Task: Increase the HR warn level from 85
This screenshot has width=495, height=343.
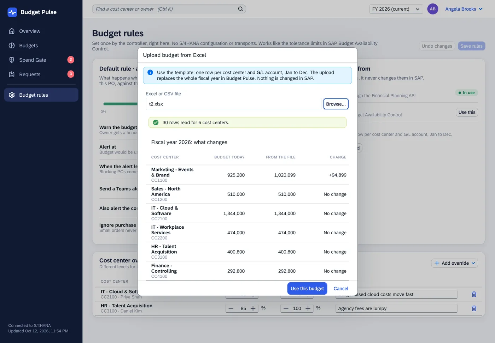Action: click(x=253, y=308)
